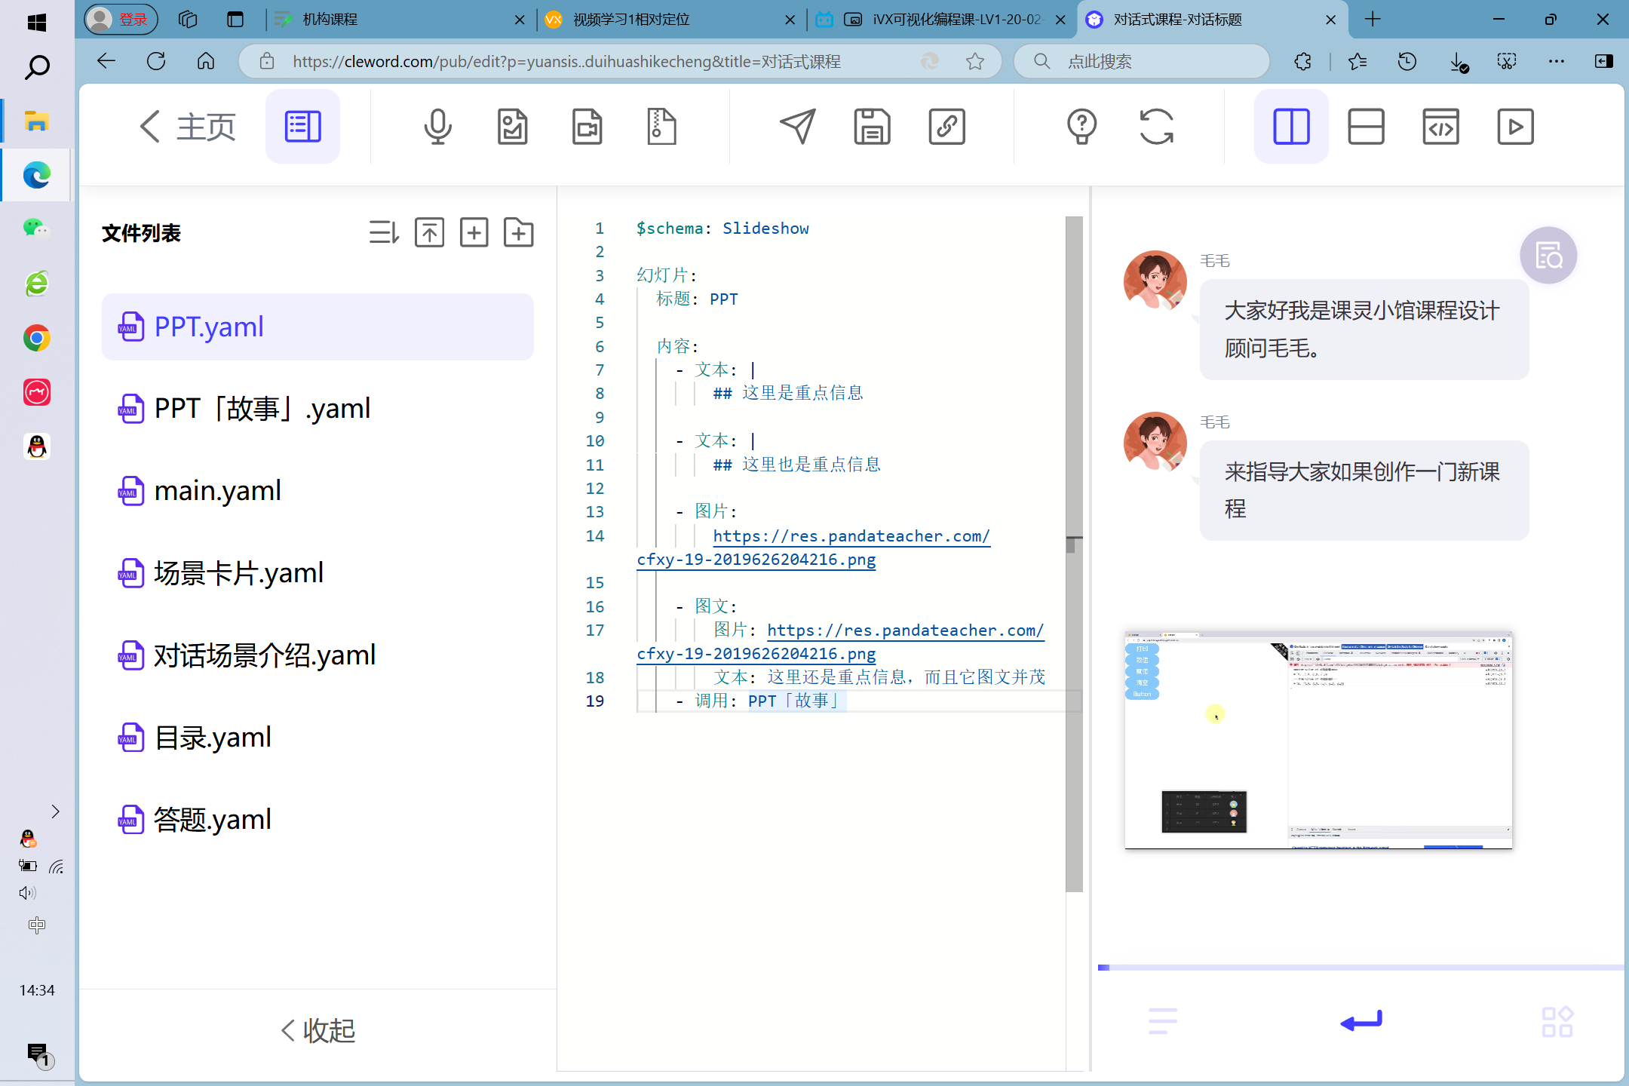This screenshot has width=1629, height=1086.
Task: Open the Windows Start menu
Action: pos(36,23)
